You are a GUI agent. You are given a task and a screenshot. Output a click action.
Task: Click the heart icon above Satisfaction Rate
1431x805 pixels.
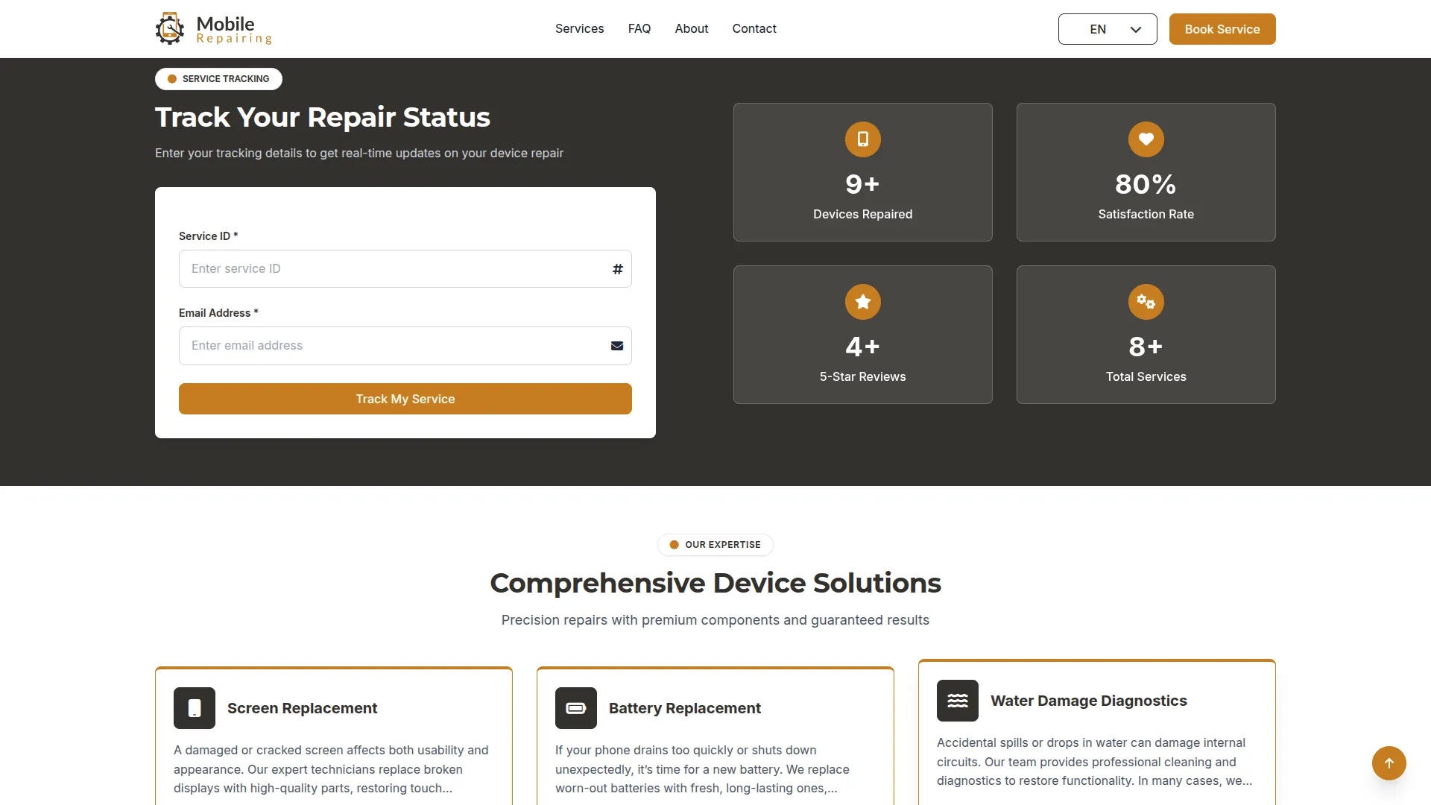[x=1146, y=139]
